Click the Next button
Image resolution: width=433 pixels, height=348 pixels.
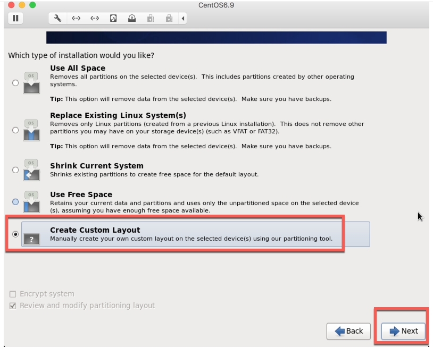point(402,331)
